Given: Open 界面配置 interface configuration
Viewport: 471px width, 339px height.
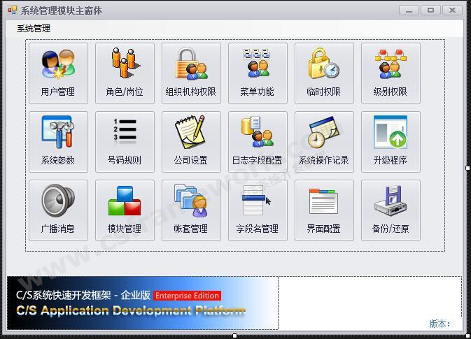Looking at the screenshot, I should pos(324,210).
